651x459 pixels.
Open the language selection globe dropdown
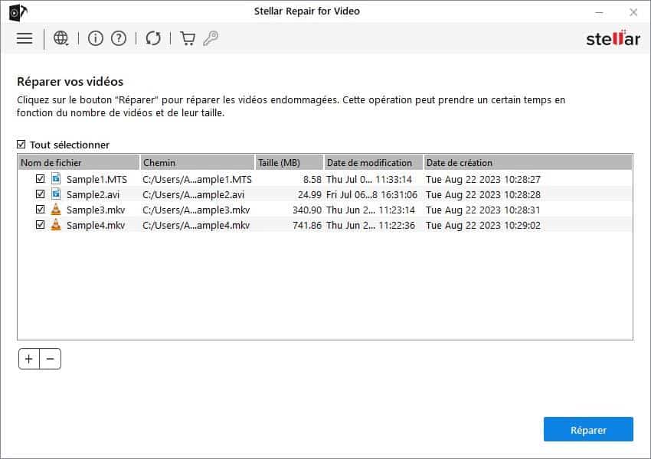(x=61, y=38)
